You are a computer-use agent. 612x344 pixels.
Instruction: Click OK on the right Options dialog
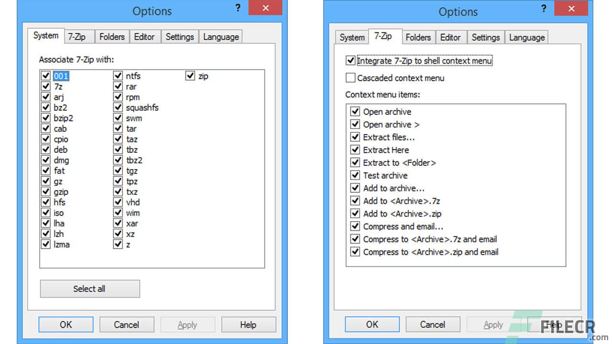tap(372, 324)
